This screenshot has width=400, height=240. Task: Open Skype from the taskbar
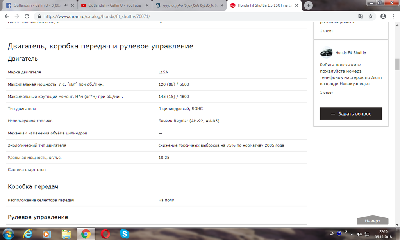tap(125, 234)
